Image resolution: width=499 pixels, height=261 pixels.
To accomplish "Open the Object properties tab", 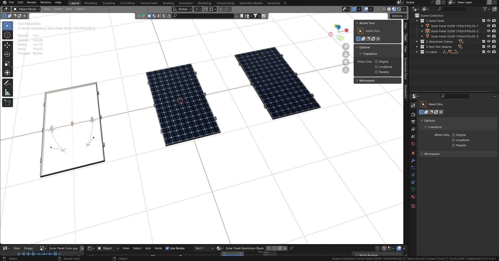I will [x=413, y=153].
